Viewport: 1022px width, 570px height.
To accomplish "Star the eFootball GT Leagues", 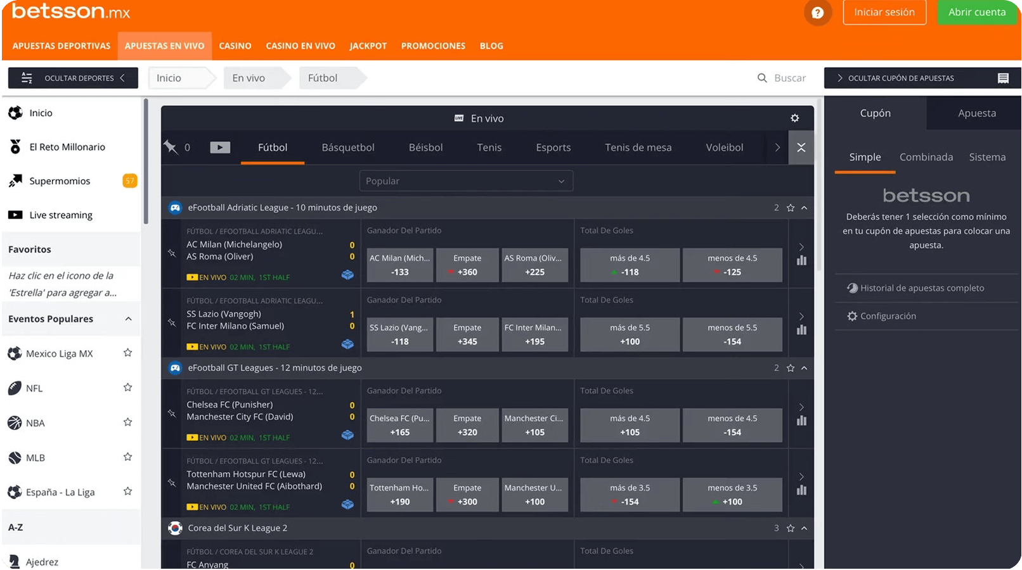I will tap(791, 368).
